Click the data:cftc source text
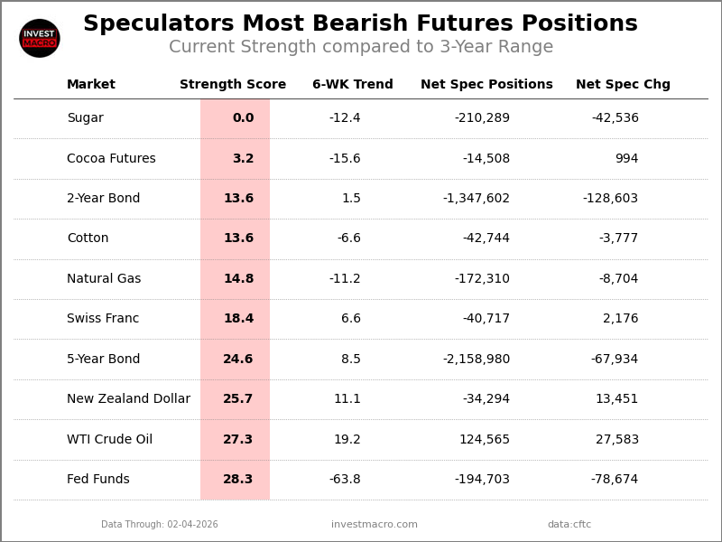Viewport: 722px width, 542px height. (x=569, y=525)
